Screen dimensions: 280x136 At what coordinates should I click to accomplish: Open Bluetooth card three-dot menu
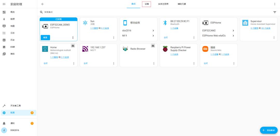coord(194,37)
